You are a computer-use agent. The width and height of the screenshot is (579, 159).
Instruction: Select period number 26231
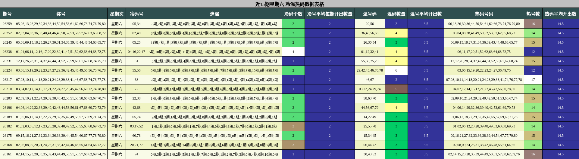point(7,61)
